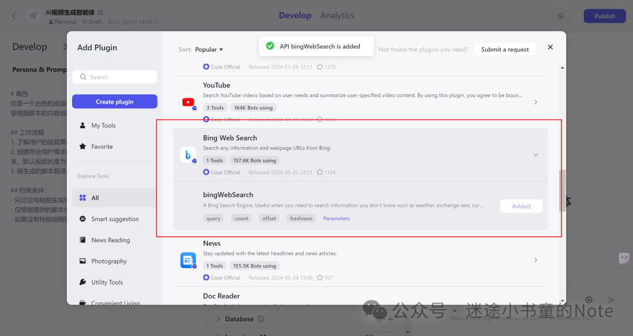Click the Doc Reader plugin title

tap(221, 296)
